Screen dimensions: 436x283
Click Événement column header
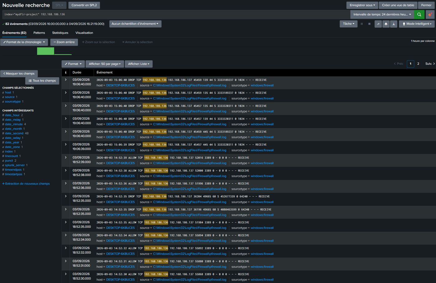pyautogui.click(x=105, y=72)
